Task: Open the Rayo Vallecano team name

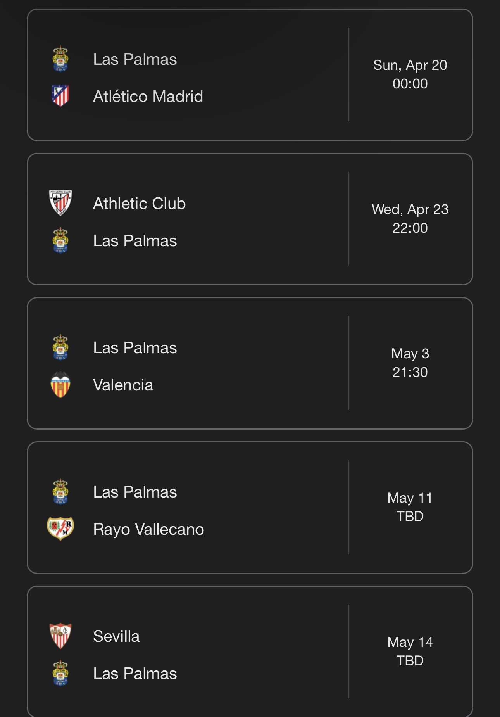Action: coord(148,529)
